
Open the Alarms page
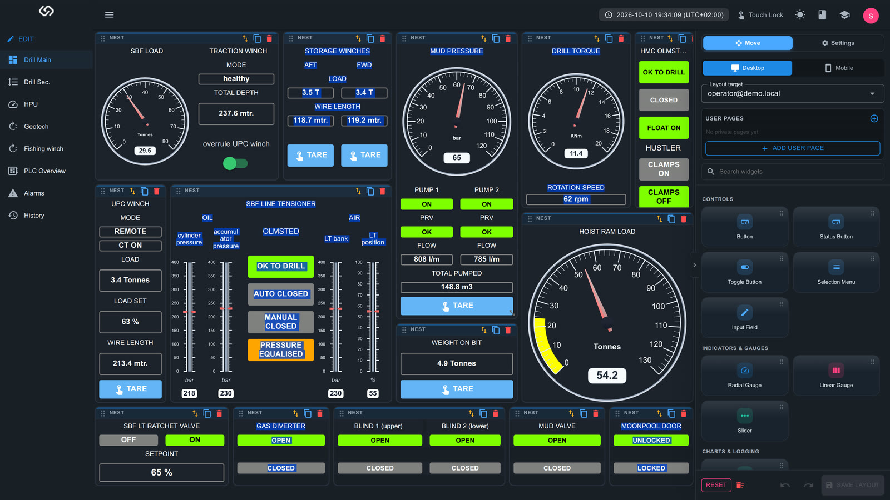point(46,193)
